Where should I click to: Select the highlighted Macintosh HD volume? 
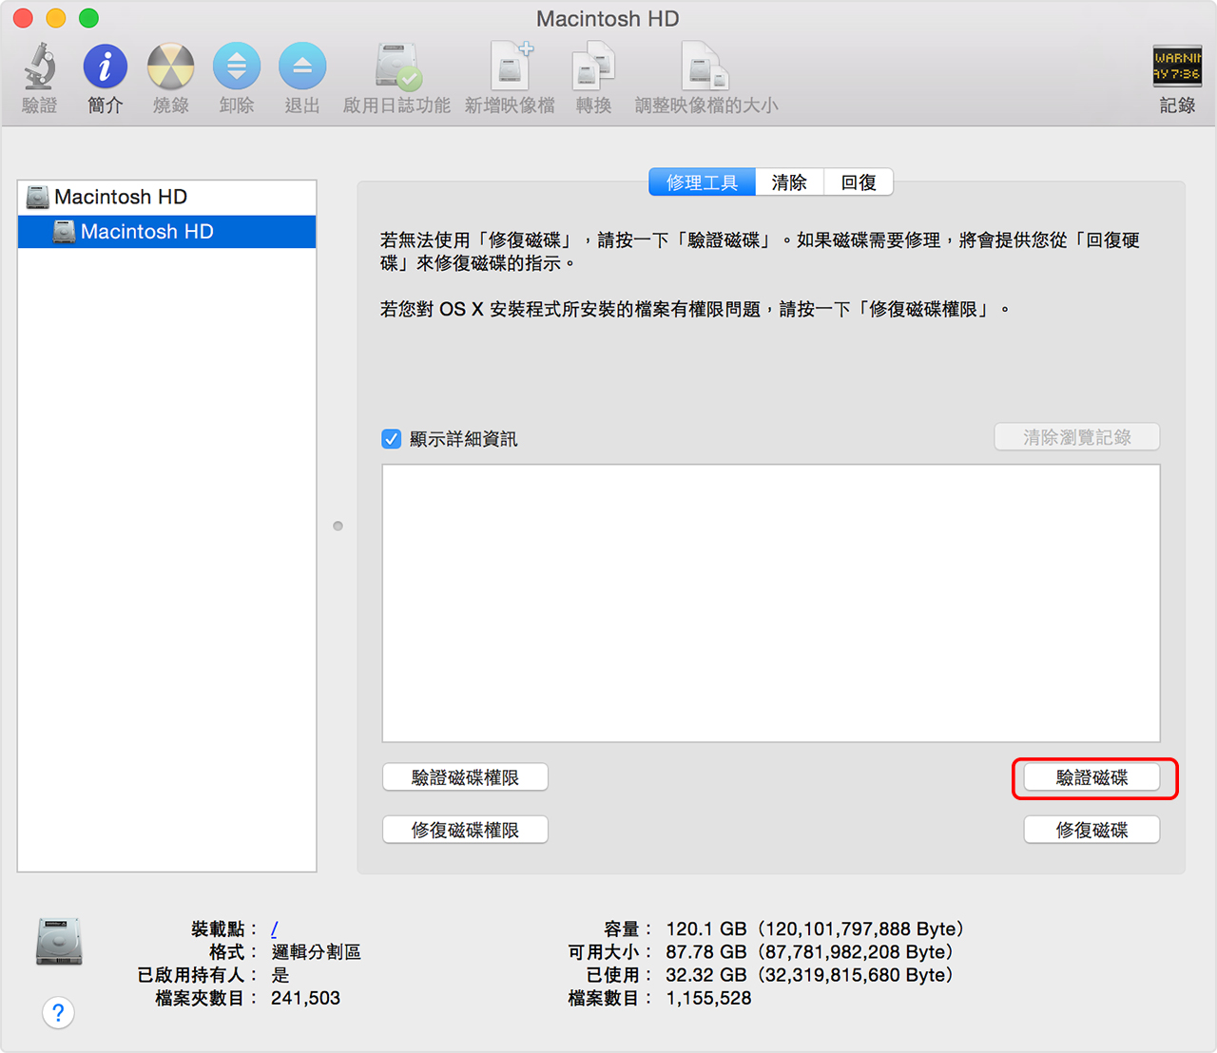[x=167, y=232]
